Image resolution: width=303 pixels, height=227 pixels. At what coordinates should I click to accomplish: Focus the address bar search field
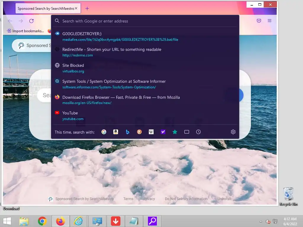[x=145, y=21]
